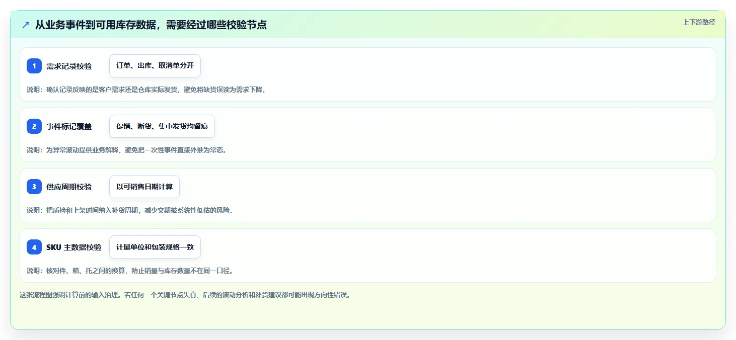The width and height of the screenshot is (736, 340).
Task: Click the description starting 为异常波动提供业务解释
Action: (126, 150)
